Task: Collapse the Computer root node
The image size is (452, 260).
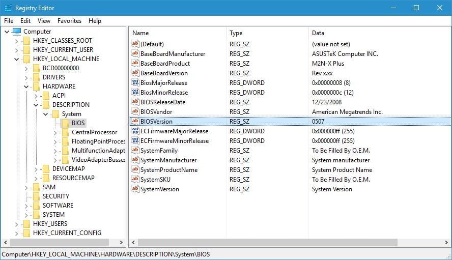Action: pos(7,32)
